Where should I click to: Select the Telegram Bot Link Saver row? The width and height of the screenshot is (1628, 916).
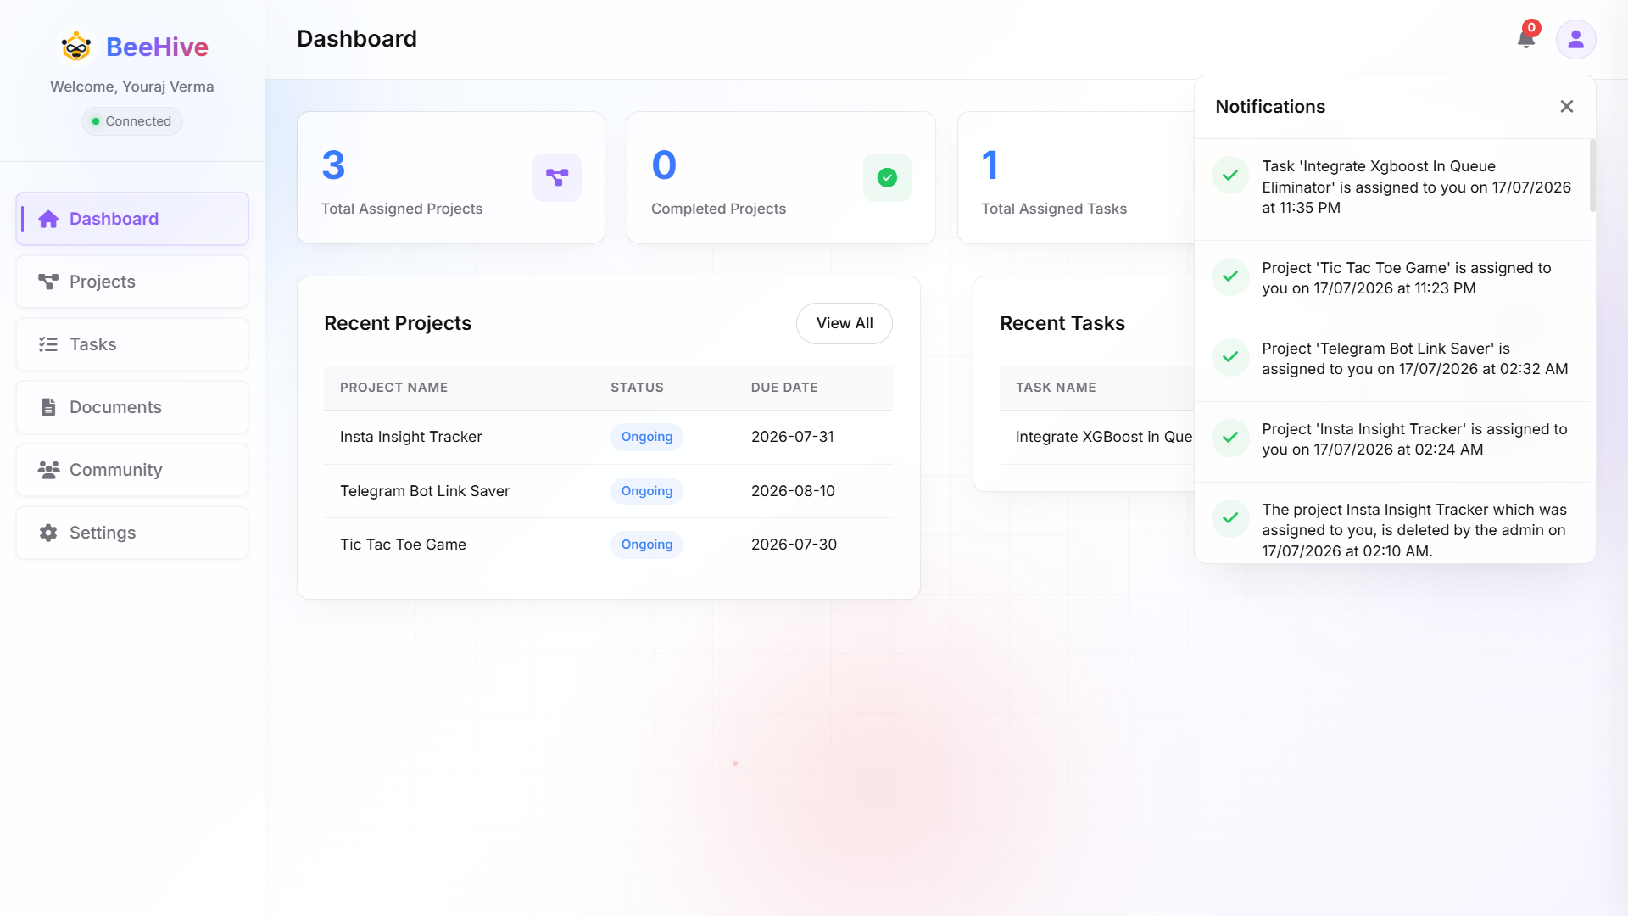pyautogui.click(x=608, y=491)
